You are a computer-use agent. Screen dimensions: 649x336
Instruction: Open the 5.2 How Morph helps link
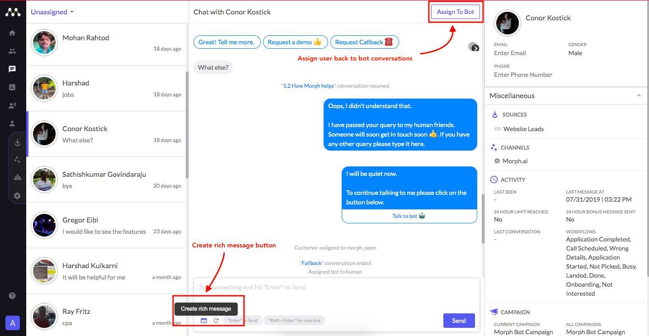[x=308, y=86]
